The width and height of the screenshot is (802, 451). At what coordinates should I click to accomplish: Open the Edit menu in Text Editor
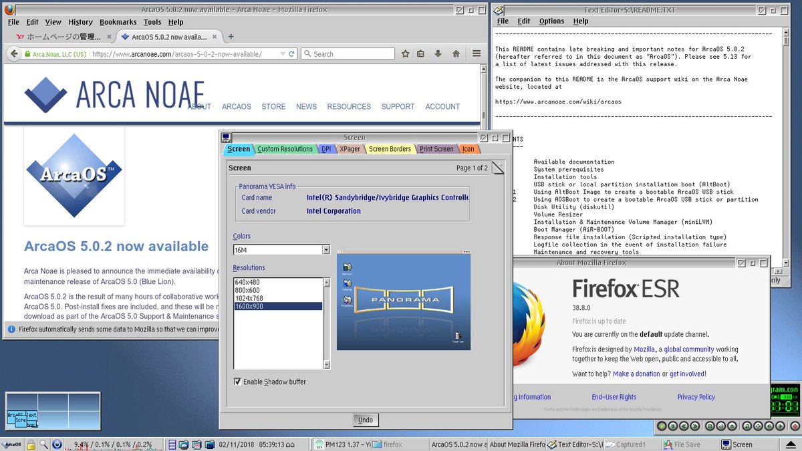tap(524, 21)
